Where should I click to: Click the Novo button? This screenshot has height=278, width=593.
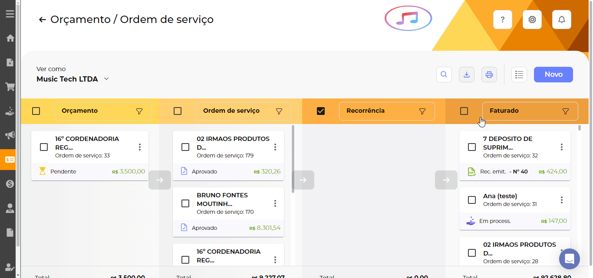tap(553, 75)
